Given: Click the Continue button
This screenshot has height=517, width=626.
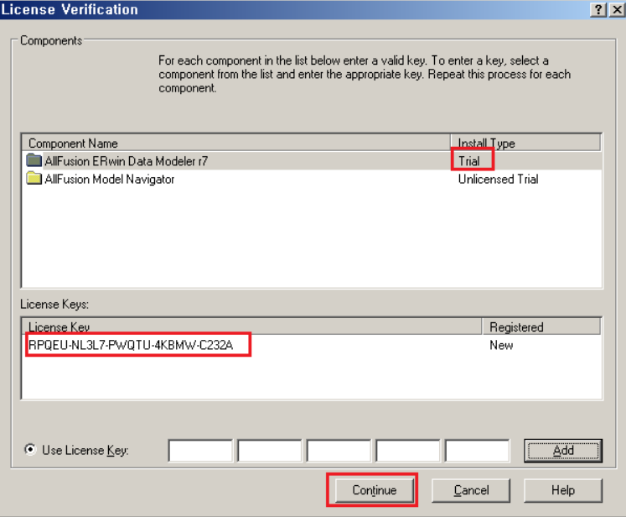Looking at the screenshot, I should pos(374,490).
